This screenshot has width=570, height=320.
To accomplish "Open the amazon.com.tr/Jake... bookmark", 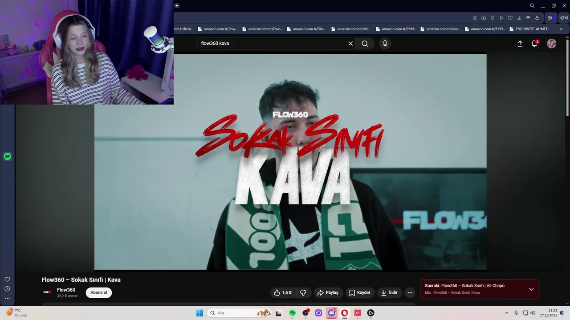I will [x=440, y=29].
